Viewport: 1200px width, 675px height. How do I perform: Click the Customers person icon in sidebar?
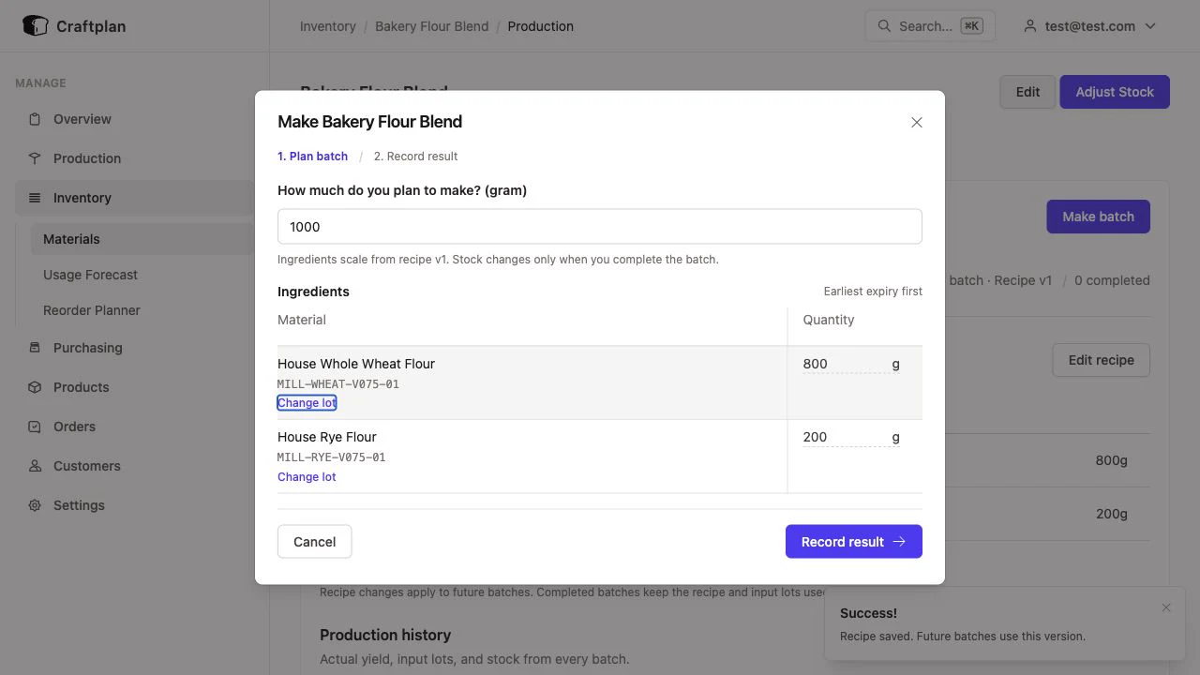35,466
